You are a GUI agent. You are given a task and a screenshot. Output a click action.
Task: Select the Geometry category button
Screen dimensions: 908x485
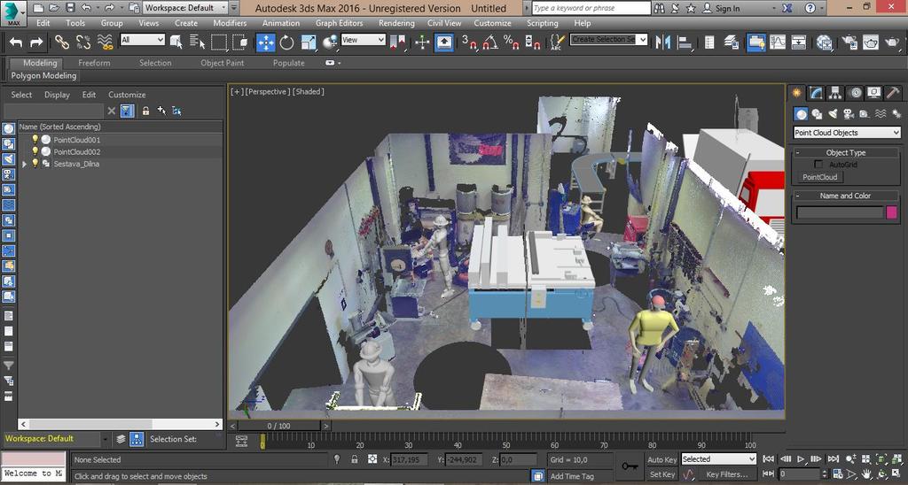tap(801, 114)
